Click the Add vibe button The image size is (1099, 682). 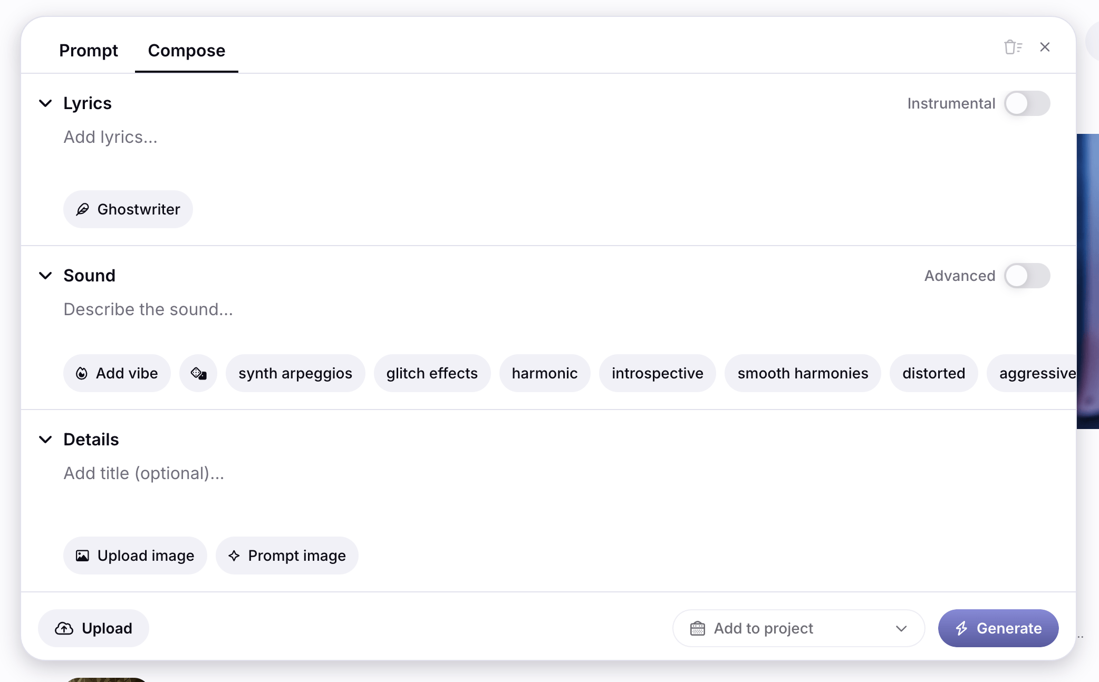[x=117, y=373]
